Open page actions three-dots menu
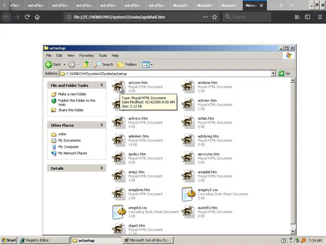 (205, 17)
